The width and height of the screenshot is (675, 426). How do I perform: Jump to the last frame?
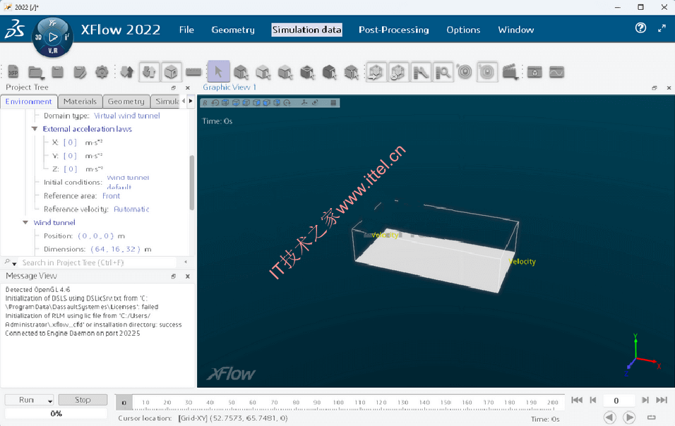662,400
